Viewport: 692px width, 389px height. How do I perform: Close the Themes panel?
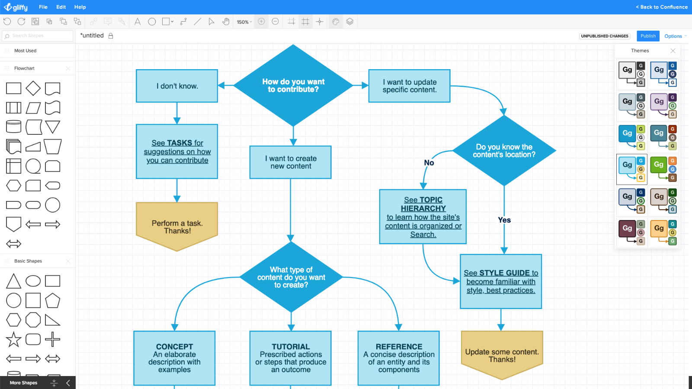(x=673, y=51)
